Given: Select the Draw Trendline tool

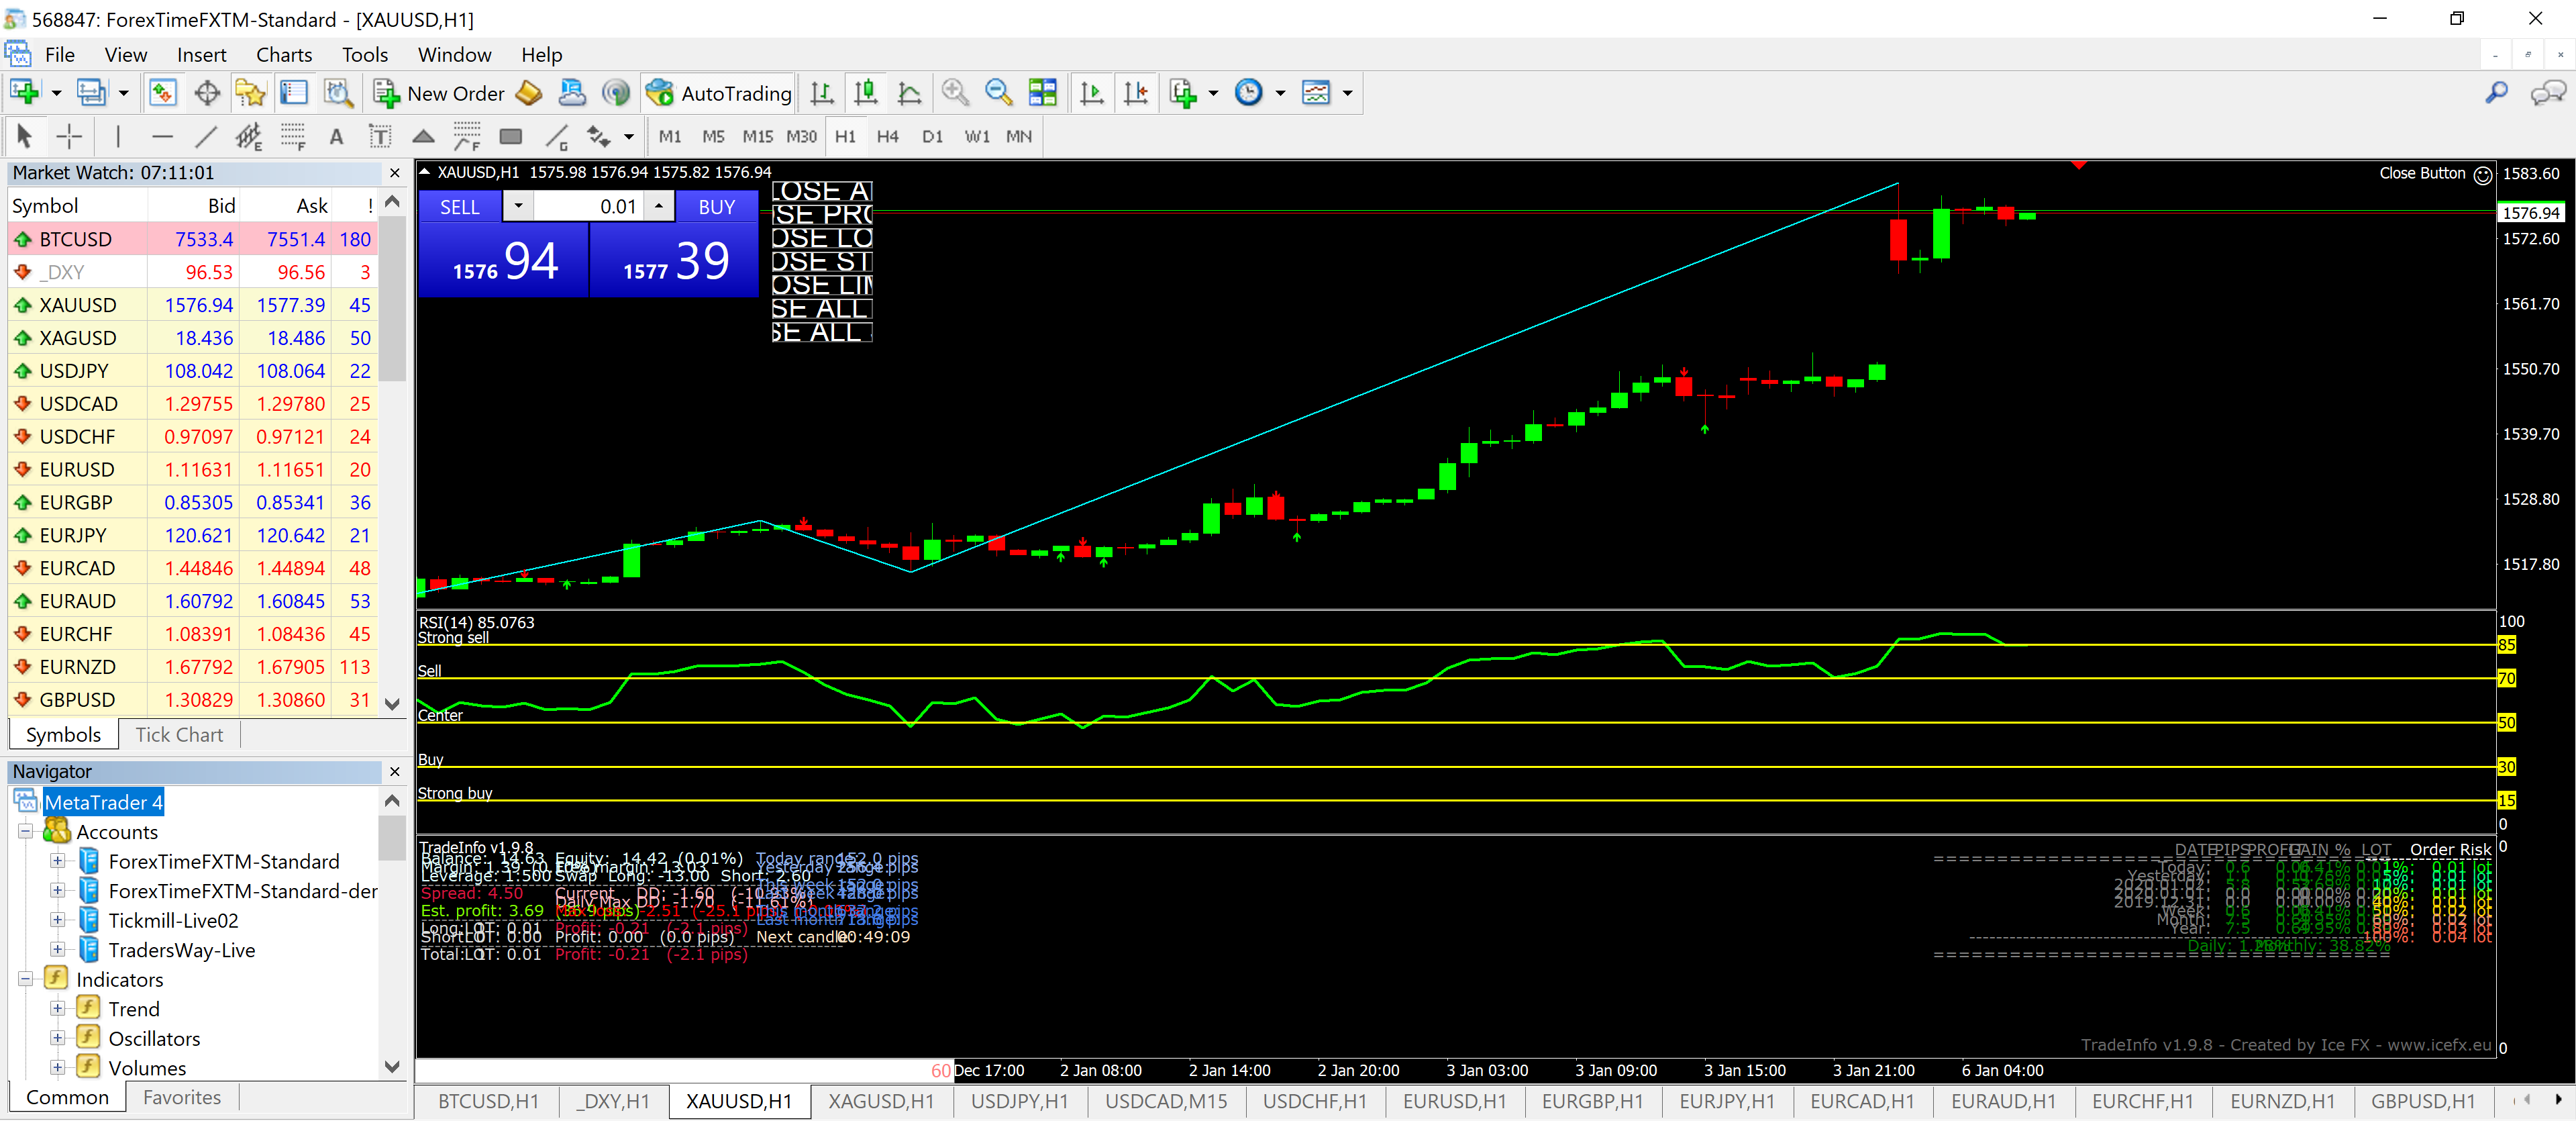Looking at the screenshot, I should point(206,136).
